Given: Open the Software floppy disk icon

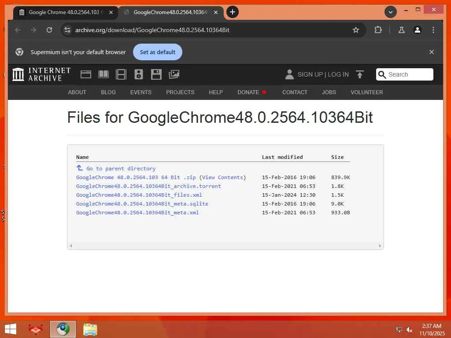Looking at the screenshot, I should click(x=156, y=74).
